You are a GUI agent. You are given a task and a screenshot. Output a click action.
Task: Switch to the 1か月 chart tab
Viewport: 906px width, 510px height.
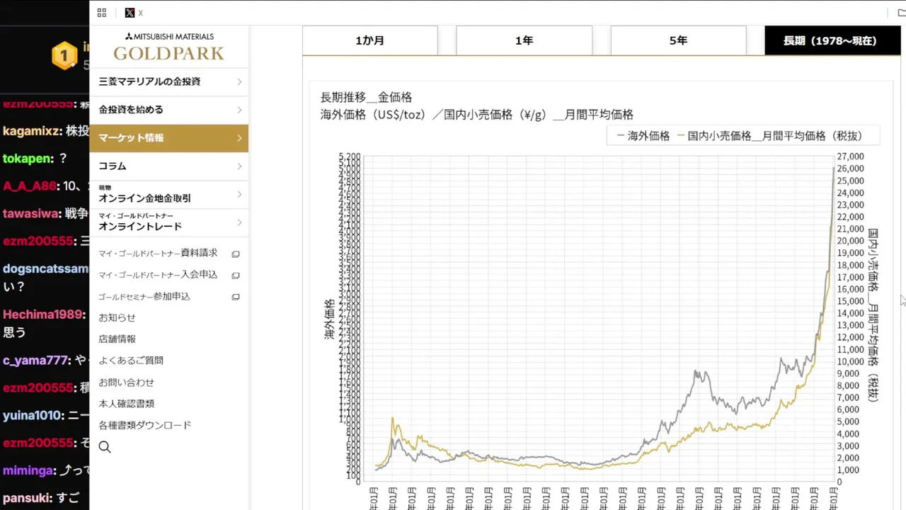coord(370,40)
